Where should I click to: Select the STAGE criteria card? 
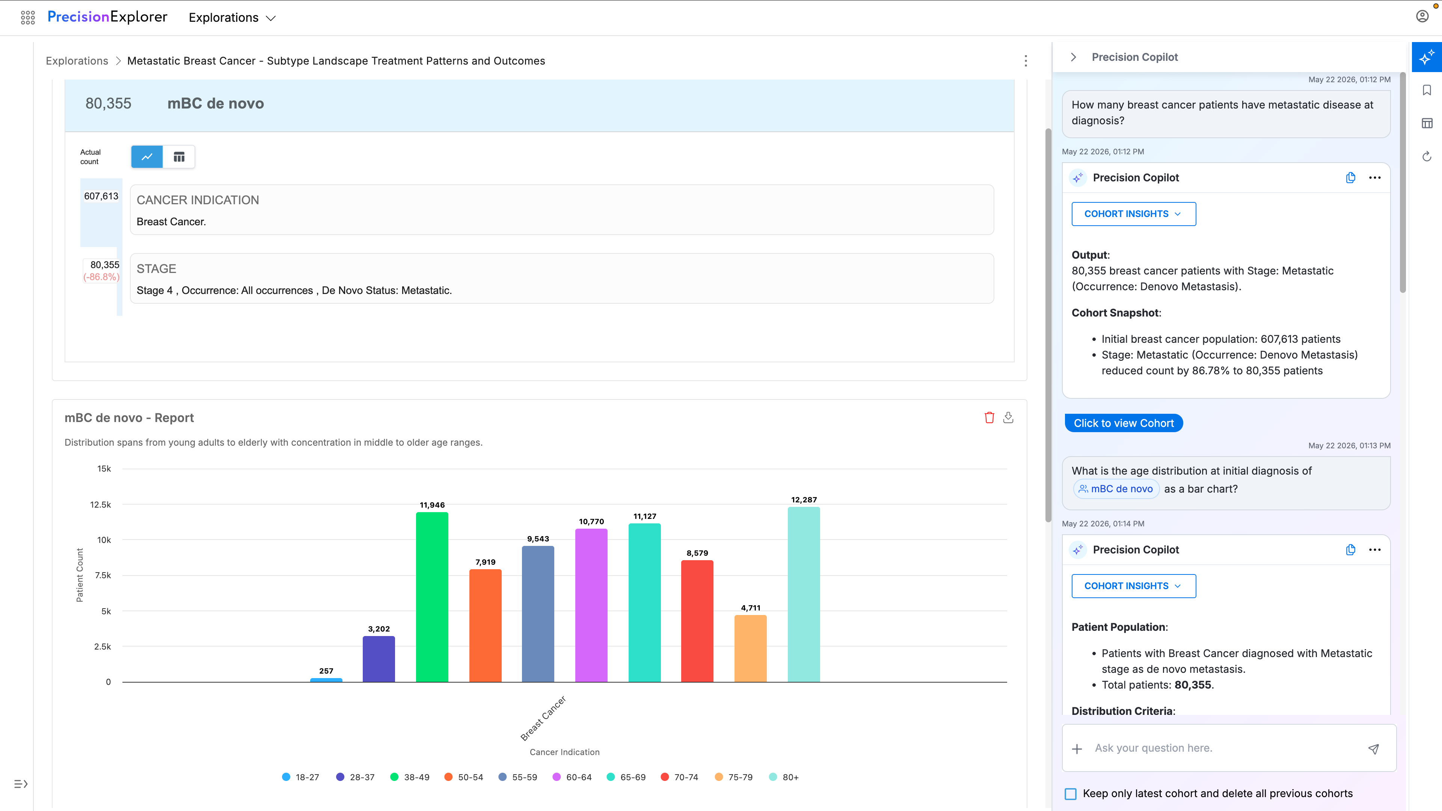point(562,279)
